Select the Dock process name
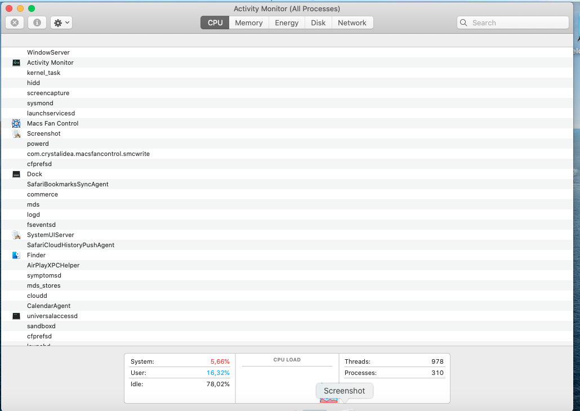580x411 pixels. pos(34,174)
